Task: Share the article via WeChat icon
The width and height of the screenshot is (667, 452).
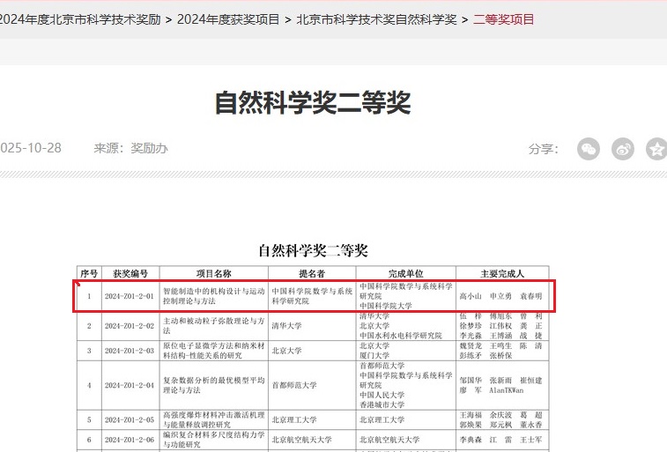Action: (588, 149)
